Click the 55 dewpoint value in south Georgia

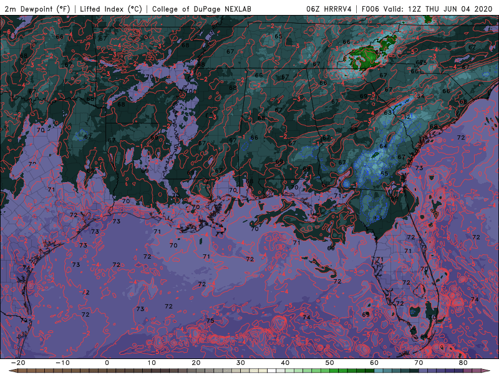(x=384, y=174)
